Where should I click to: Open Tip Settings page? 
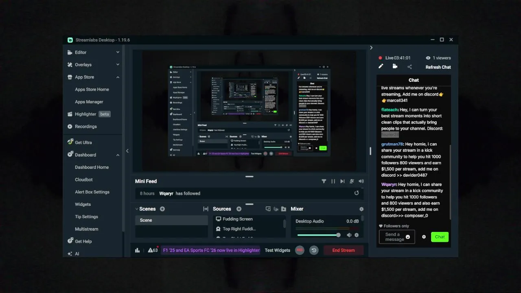[87, 217]
